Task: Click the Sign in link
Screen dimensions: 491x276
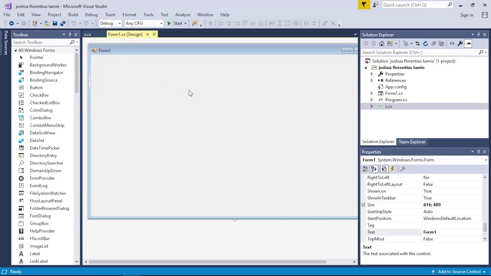Action: tap(467, 15)
